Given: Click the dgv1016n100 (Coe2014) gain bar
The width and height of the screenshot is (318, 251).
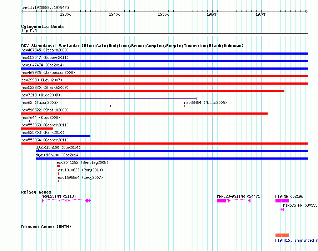Looking at the screenshot, I should [172, 159].
